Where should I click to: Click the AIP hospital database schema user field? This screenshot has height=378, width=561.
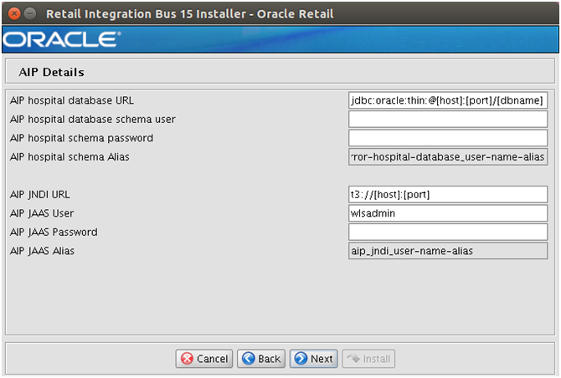[448, 120]
